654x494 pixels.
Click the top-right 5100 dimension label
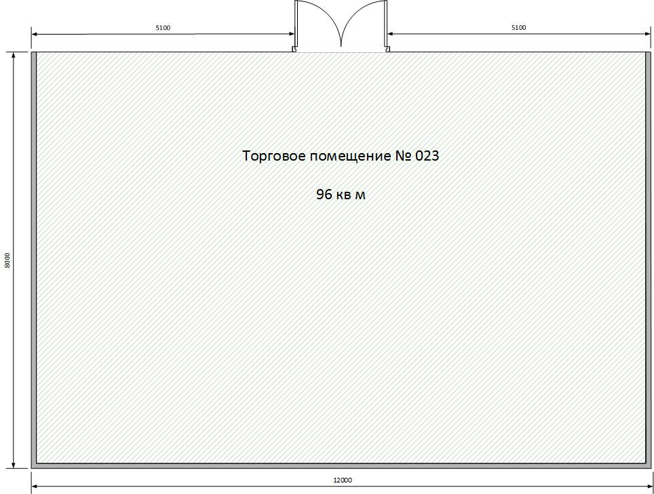tap(518, 28)
